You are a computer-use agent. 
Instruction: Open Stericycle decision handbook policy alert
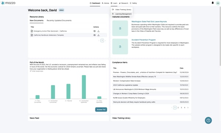click(134, 102)
